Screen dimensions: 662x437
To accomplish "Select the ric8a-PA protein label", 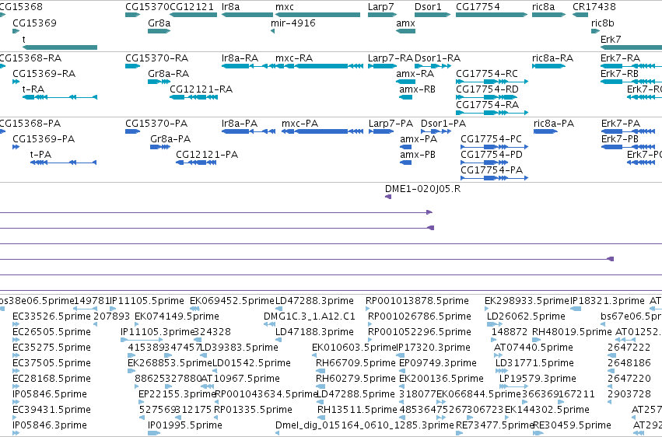I will (554, 123).
